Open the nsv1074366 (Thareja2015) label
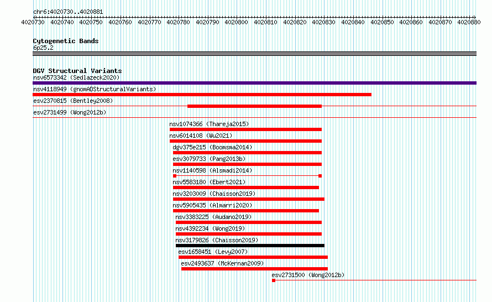Viewport: 492px width, 302px height. tap(209, 124)
